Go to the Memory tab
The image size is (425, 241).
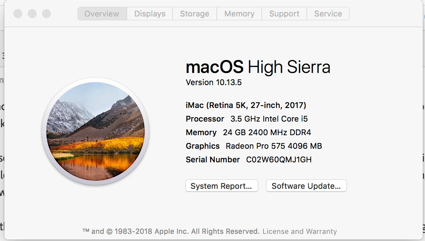(x=239, y=14)
